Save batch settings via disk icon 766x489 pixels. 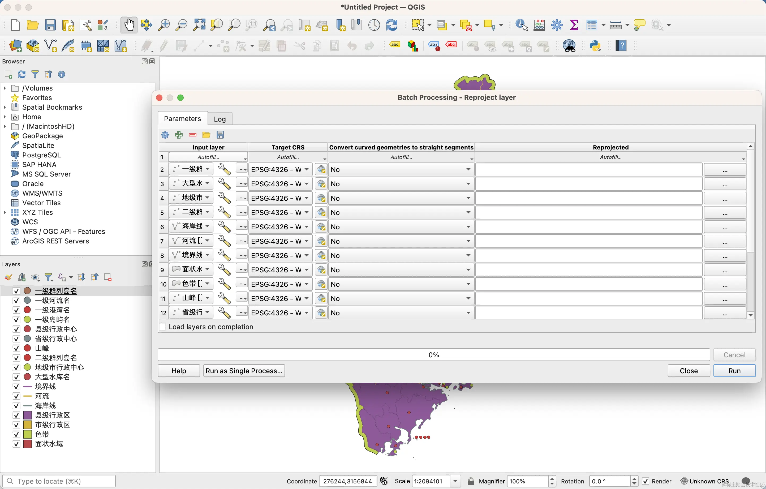(x=220, y=135)
